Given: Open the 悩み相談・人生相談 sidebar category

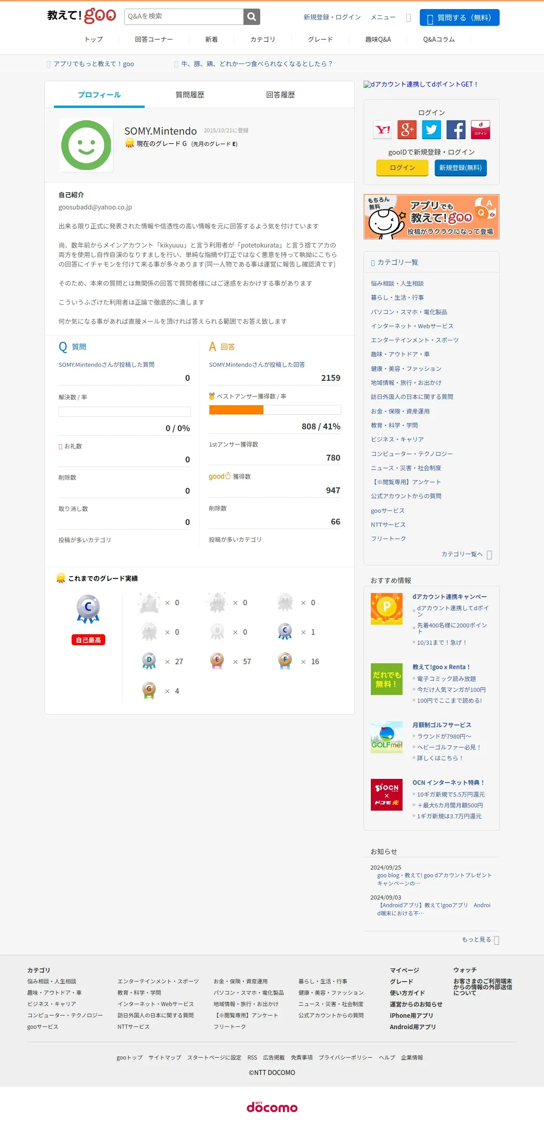Looking at the screenshot, I should (397, 283).
